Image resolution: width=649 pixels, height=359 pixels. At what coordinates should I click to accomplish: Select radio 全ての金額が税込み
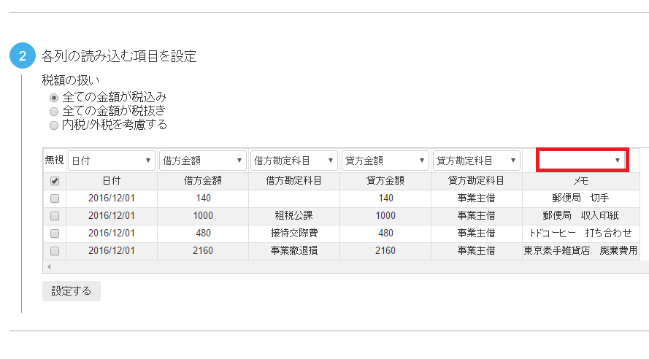click(x=54, y=98)
